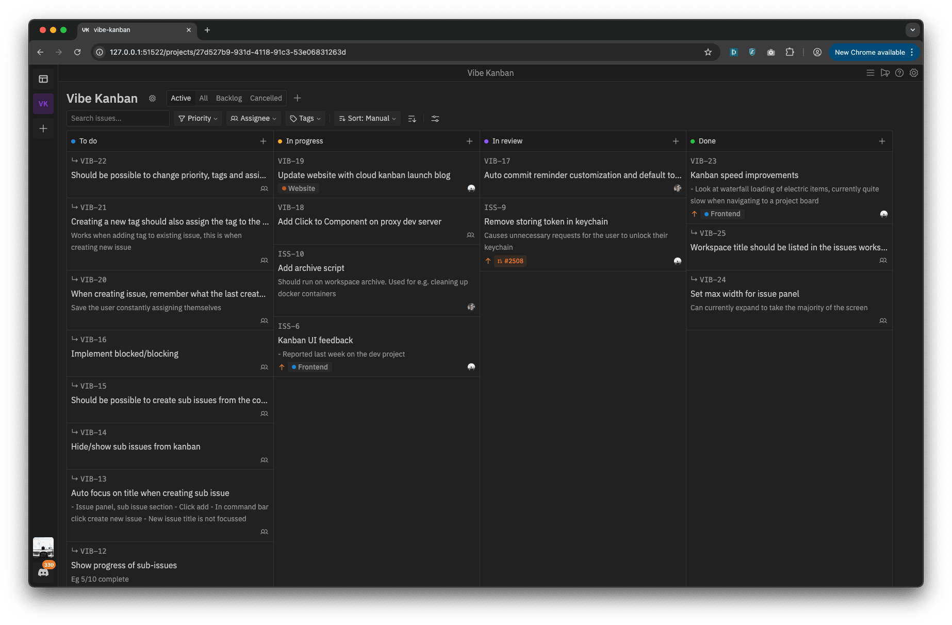This screenshot has width=952, height=625.
Task: Switch to the Cancelled view tab
Action: (x=266, y=99)
